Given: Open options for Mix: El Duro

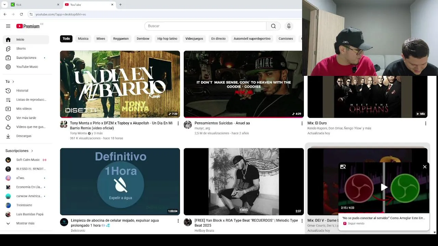Looking at the screenshot, I should pyautogui.click(x=426, y=123).
